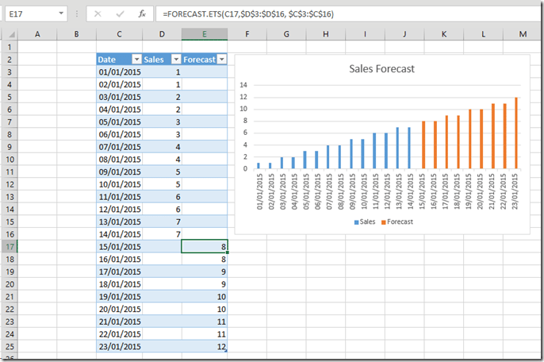Click the Sales Forecast chart title

coord(381,69)
